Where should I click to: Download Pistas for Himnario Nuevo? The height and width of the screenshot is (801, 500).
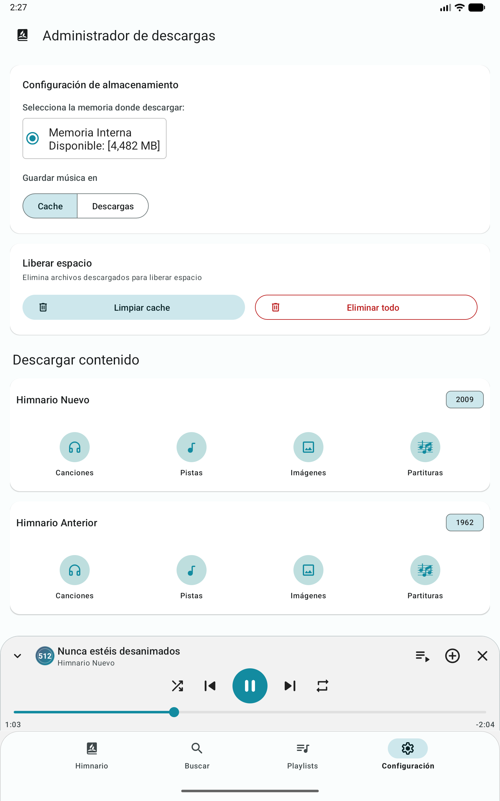pyautogui.click(x=192, y=447)
